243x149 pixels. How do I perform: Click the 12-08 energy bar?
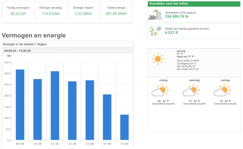point(72,111)
